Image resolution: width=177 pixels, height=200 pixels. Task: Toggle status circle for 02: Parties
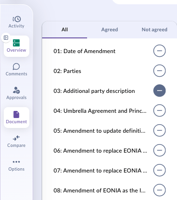pos(159,71)
